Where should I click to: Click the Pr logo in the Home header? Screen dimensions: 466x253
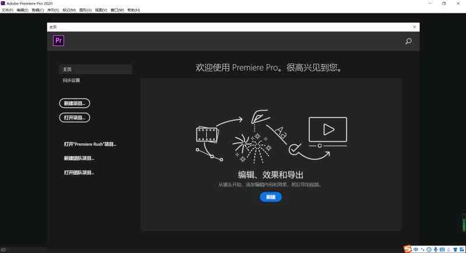pyautogui.click(x=59, y=41)
